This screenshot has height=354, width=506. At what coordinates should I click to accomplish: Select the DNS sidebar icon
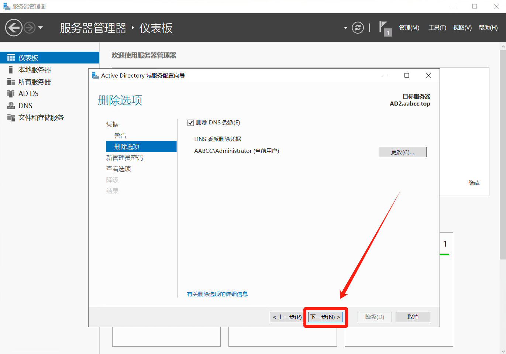pyautogui.click(x=11, y=106)
